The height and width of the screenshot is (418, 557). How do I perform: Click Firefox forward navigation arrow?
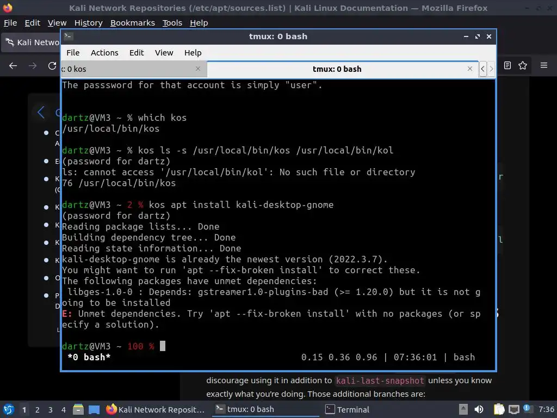(x=33, y=66)
